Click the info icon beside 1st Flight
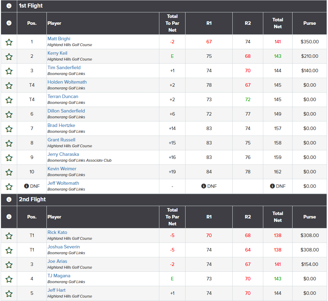Viewport: 328px width, 301px height. [x=9, y=6]
